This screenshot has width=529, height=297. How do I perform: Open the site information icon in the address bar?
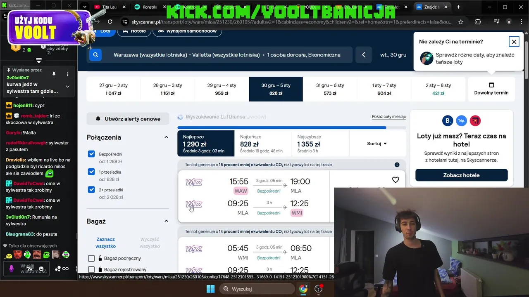point(124,21)
